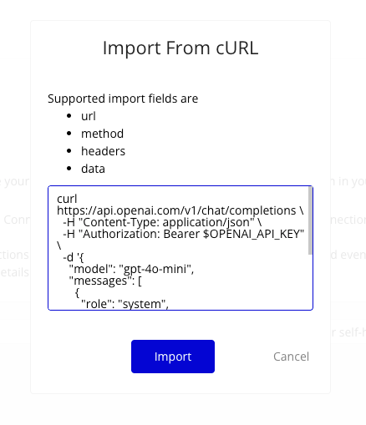Click the "role": "system" line
This screenshot has height=425, width=366.
click(125, 304)
